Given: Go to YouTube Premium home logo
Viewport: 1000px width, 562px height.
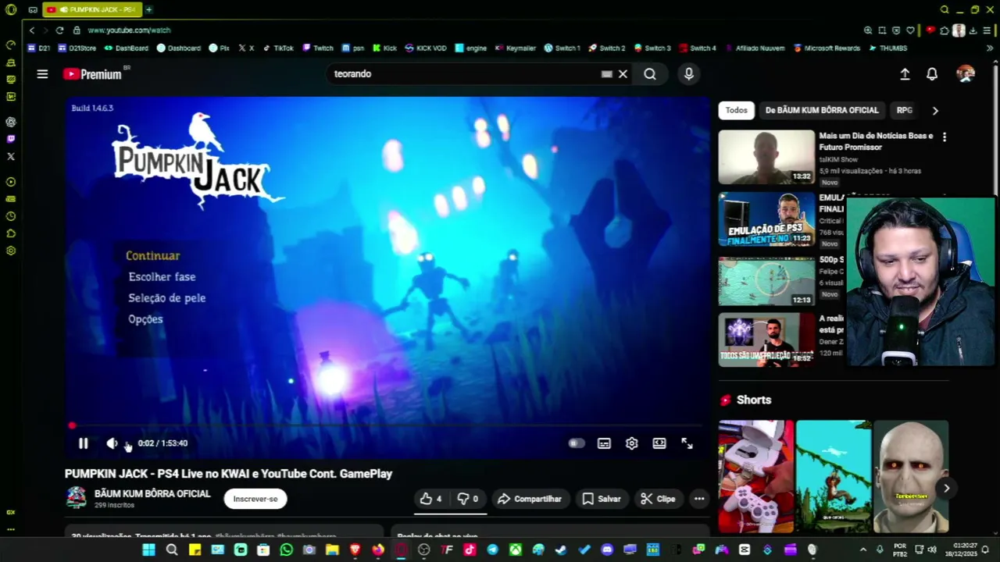Looking at the screenshot, I should click(93, 74).
